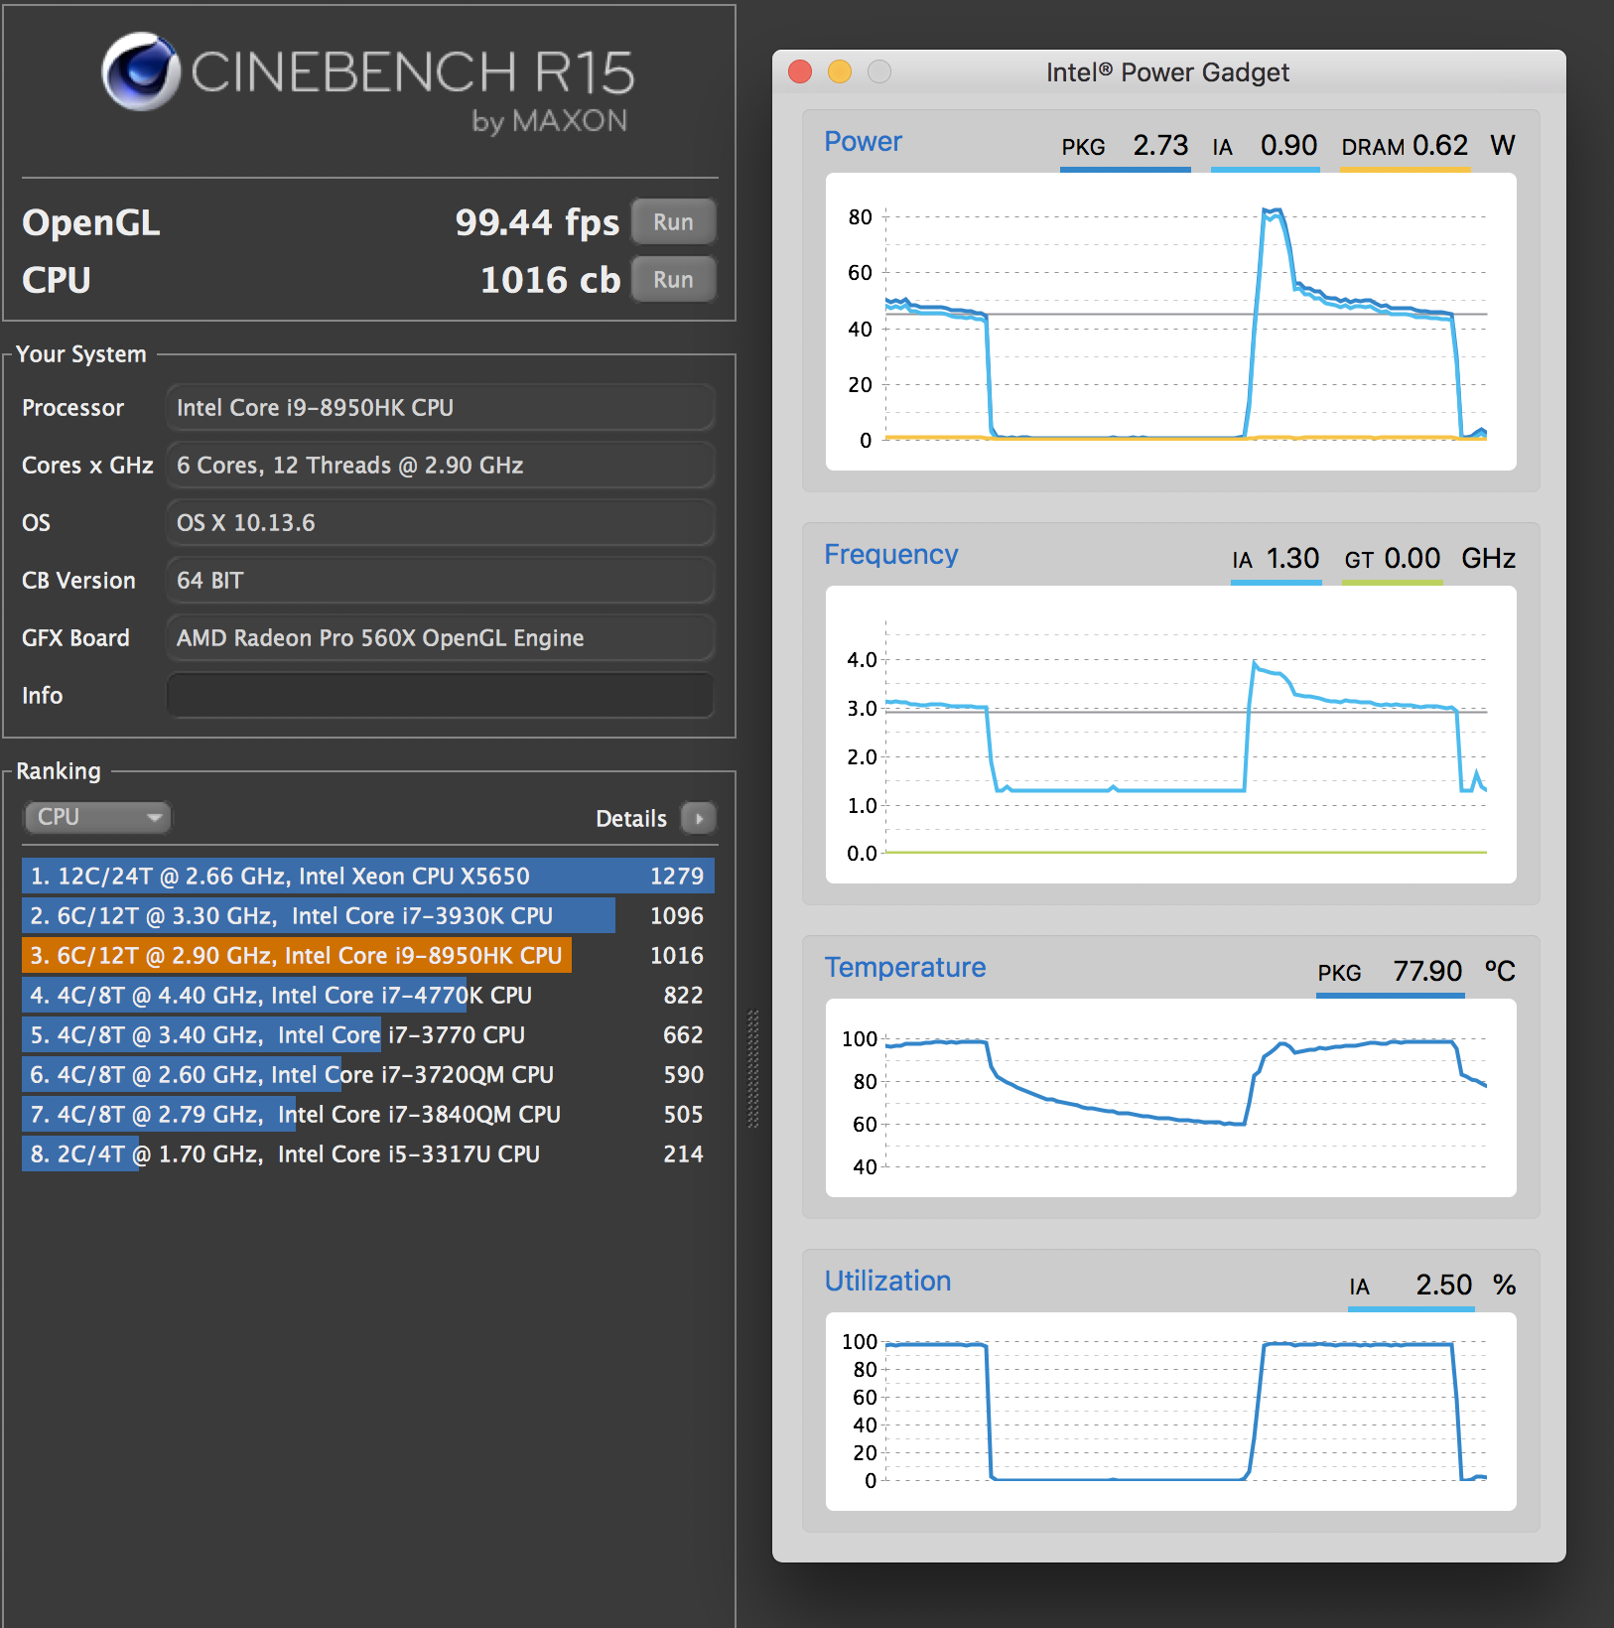This screenshot has height=1628, width=1614.
Task: Click the Temperature PKG value 77.90
Action: (1427, 971)
